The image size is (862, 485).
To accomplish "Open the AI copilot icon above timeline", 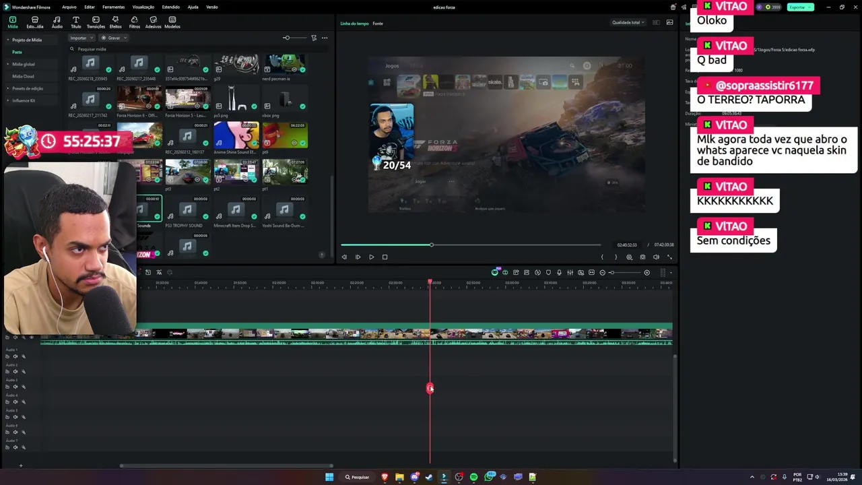I will click(495, 272).
